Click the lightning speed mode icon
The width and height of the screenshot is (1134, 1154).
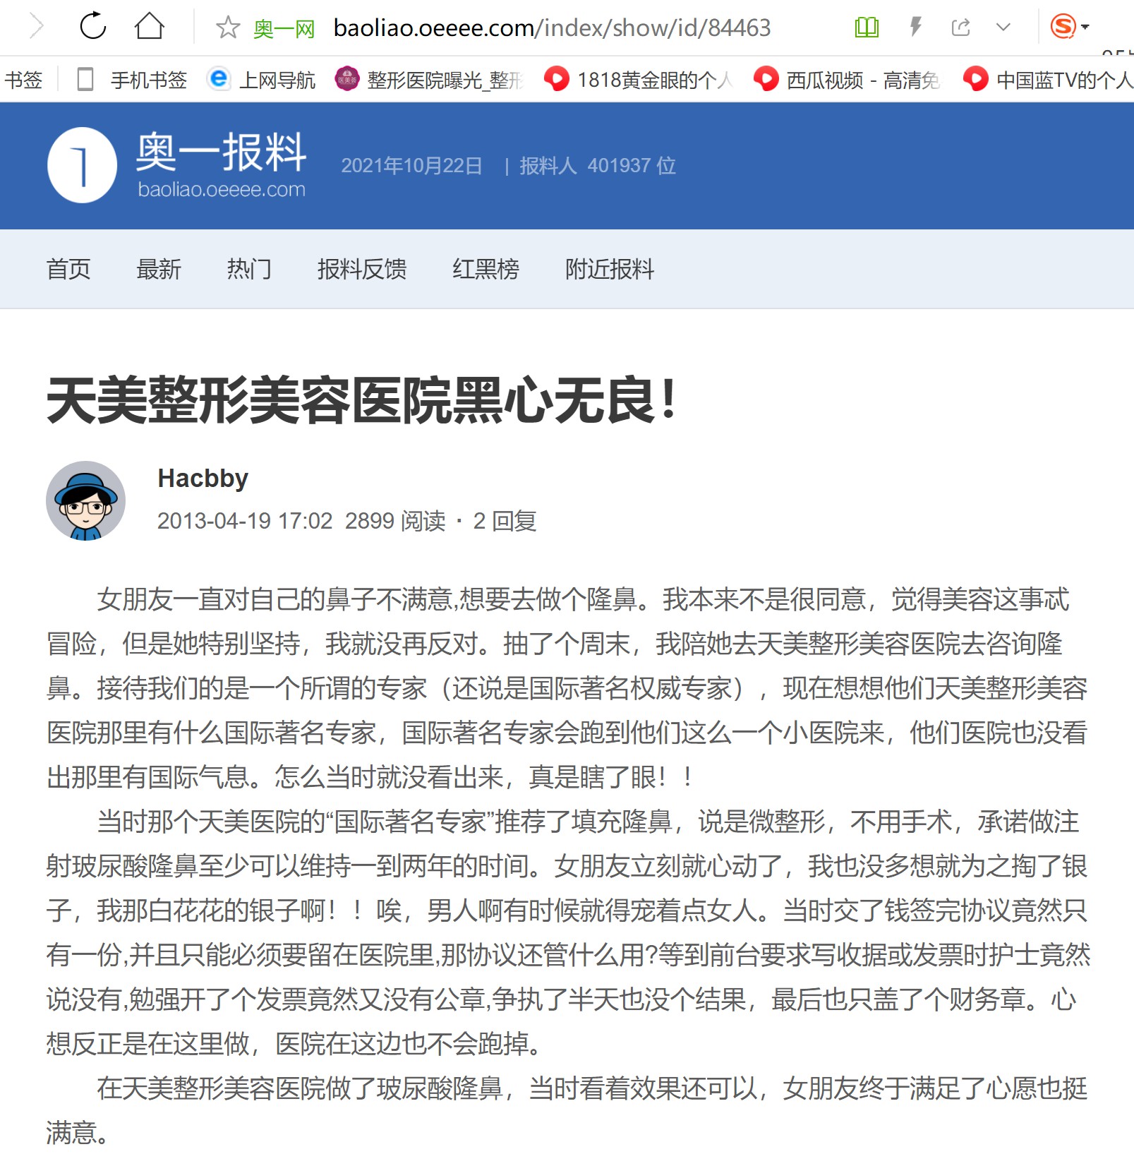pyautogui.click(x=915, y=28)
